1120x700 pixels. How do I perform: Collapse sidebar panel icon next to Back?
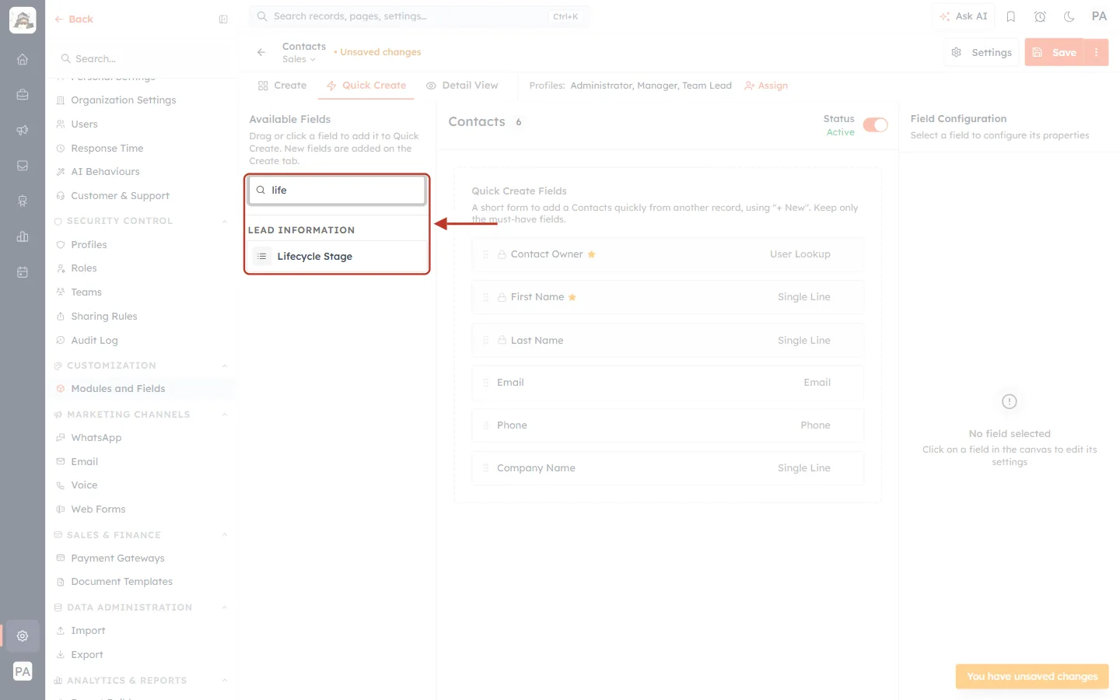(x=223, y=19)
